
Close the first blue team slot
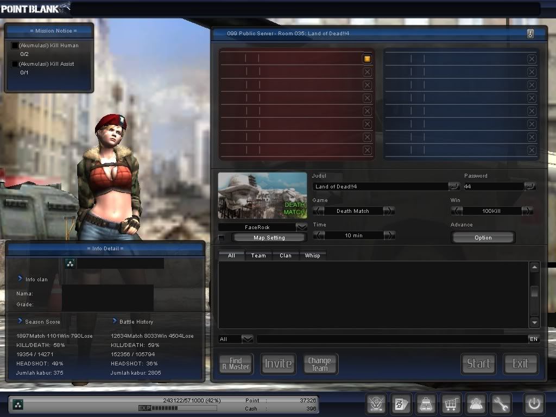tap(532, 59)
